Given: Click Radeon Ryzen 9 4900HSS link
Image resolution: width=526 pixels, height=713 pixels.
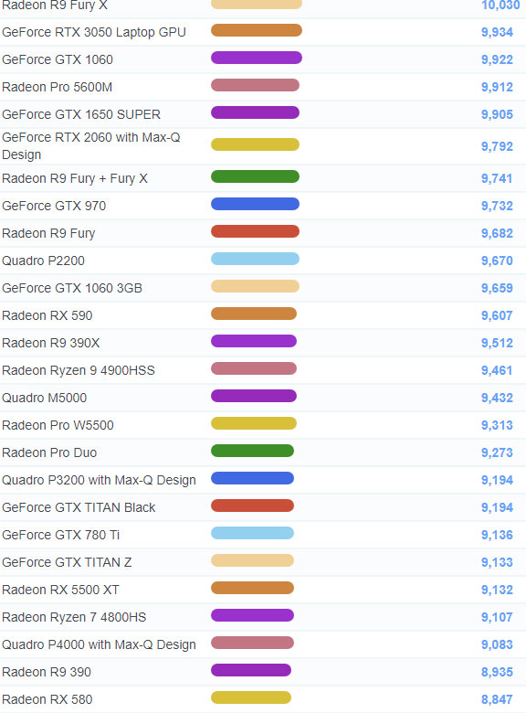Looking at the screenshot, I should point(79,370).
